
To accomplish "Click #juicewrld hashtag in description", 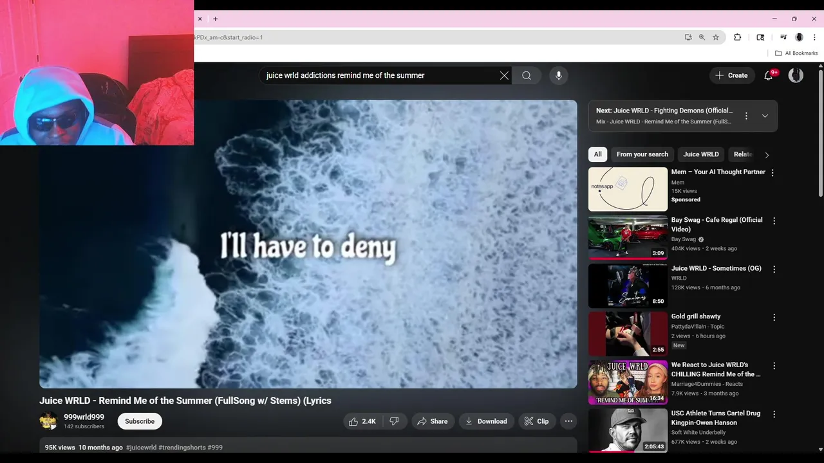I will pos(141,448).
